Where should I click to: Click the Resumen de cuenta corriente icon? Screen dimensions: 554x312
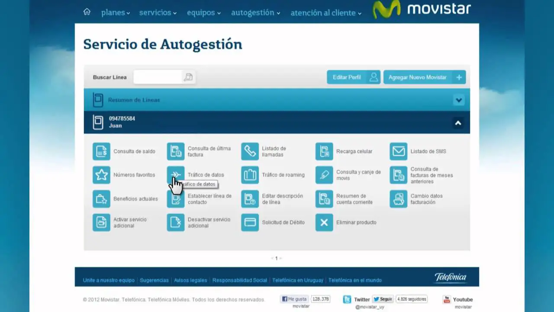coord(324,199)
